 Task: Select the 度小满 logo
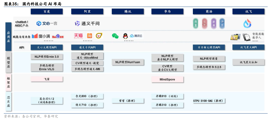(41, 36)
